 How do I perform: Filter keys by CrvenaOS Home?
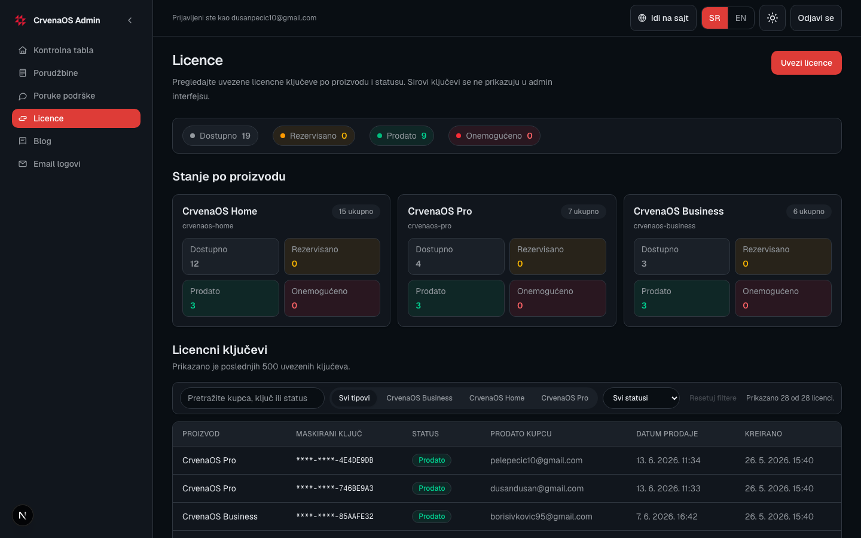click(497, 398)
